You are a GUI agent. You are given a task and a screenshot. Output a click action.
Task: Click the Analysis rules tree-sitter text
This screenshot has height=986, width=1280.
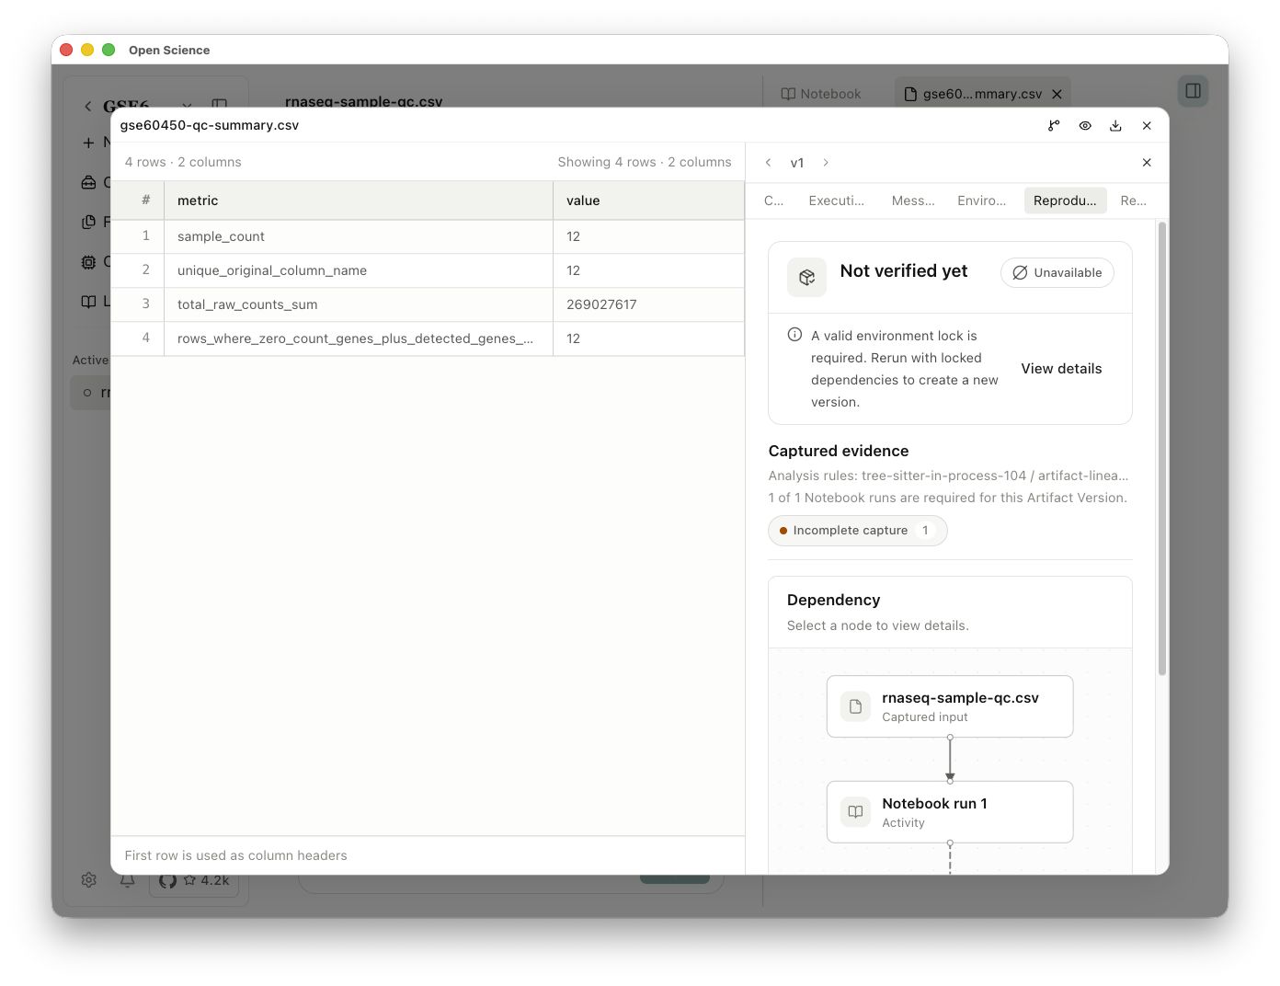(948, 476)
